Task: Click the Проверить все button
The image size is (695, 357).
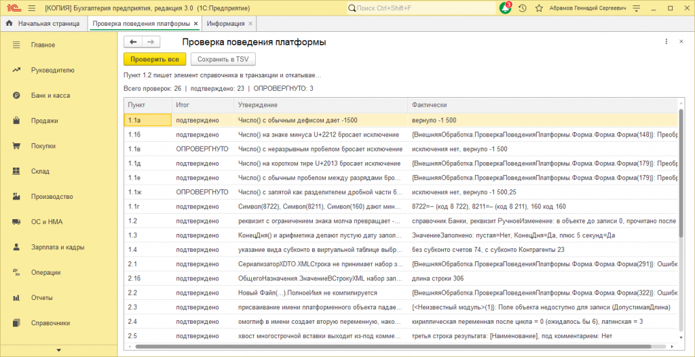Action: [155, 59]
